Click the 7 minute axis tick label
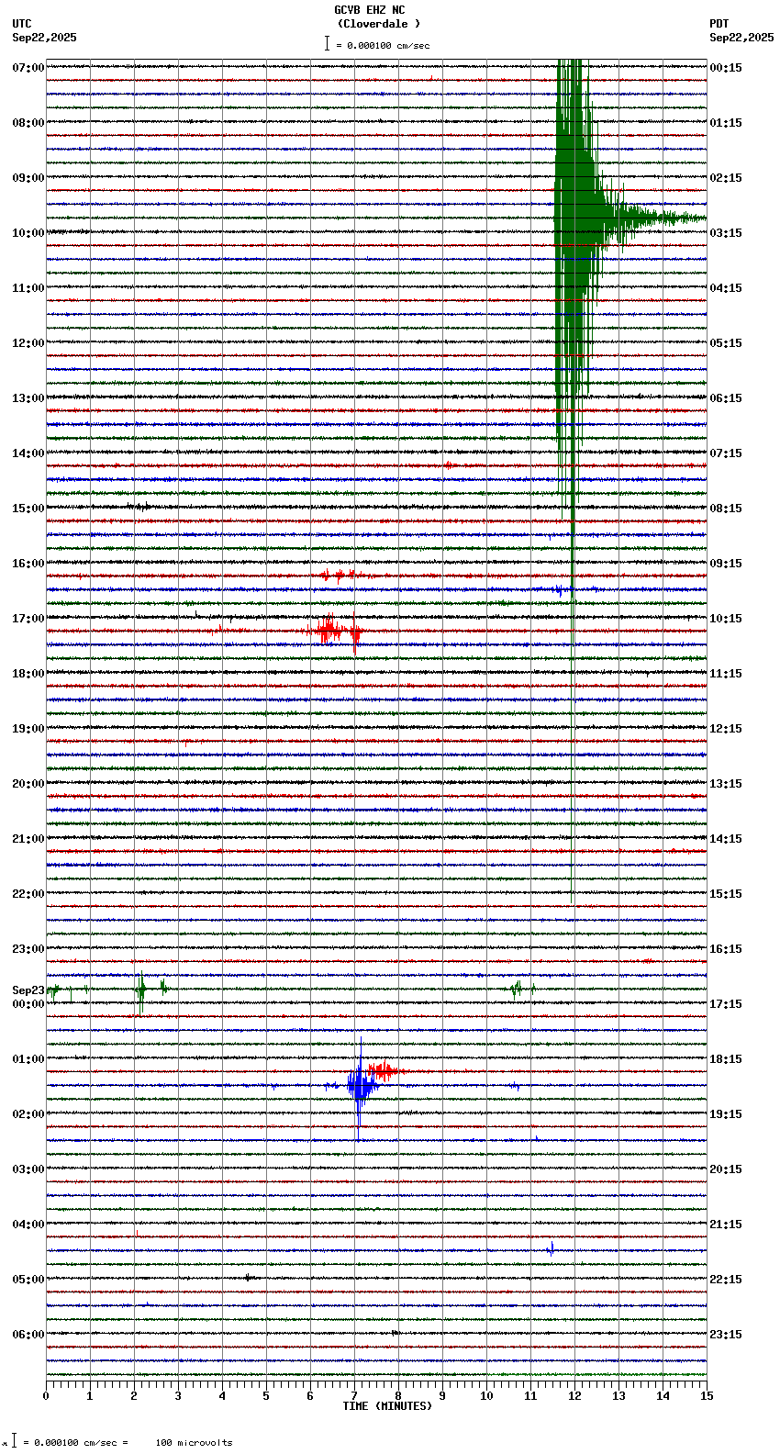Screen dimensions: 780x1454 click(354, 1396)
